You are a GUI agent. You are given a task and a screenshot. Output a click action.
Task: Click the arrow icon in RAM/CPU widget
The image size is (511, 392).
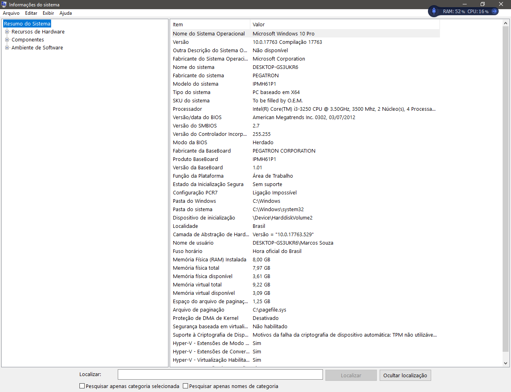click(495, 11)
